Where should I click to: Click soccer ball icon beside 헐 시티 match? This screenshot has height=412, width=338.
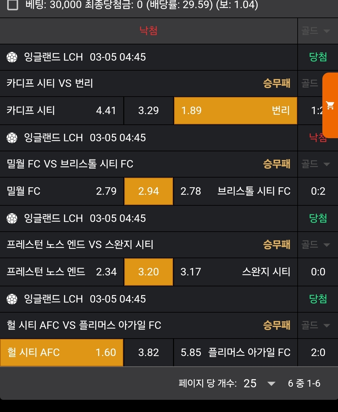coord(12,299)
